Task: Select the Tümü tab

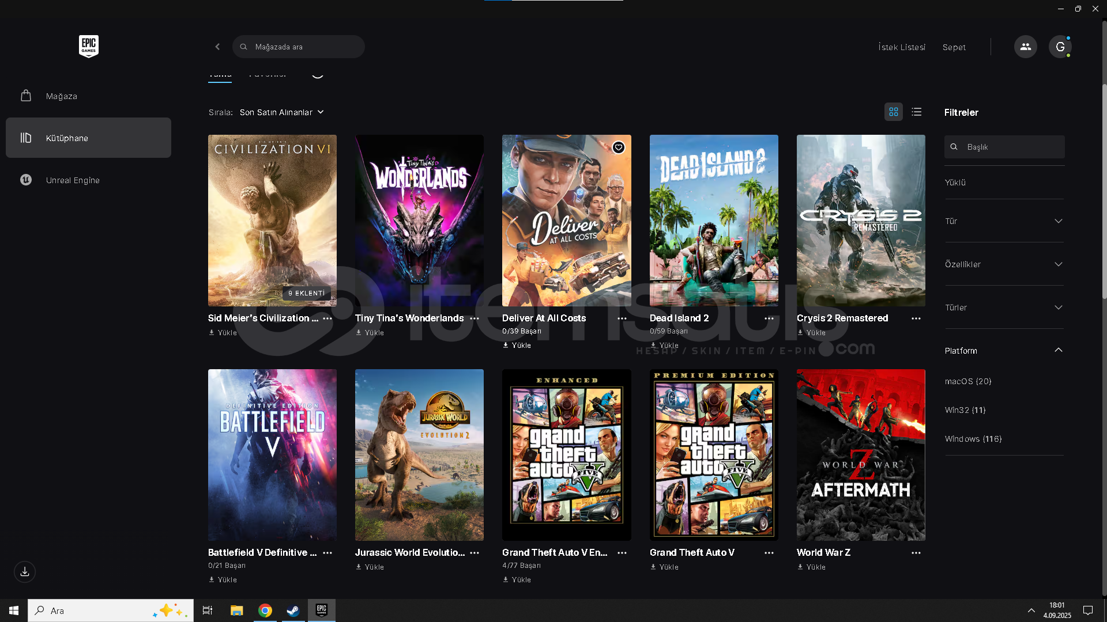Action: (220, 75)
